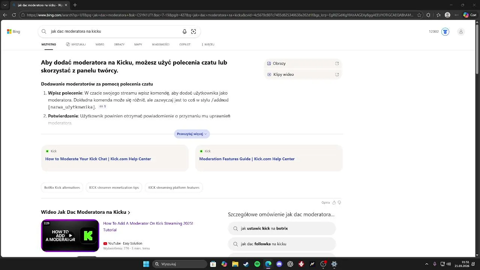
Task: Open the Edge profile avatar
Action: 447,15
